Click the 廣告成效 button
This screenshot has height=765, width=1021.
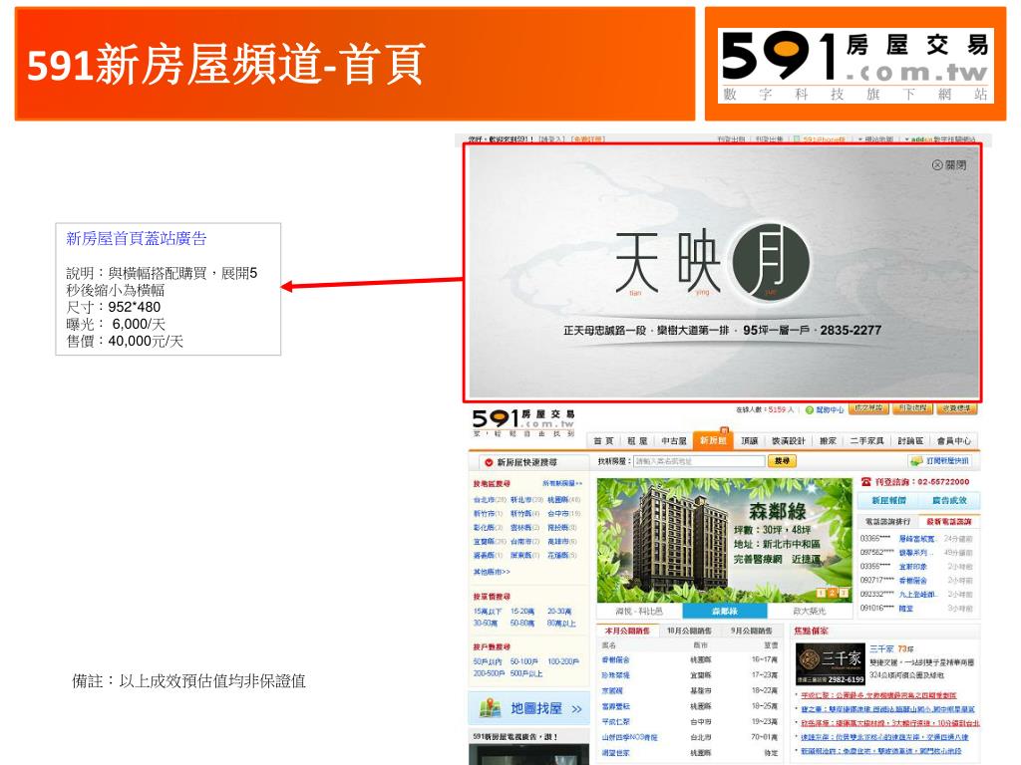(949, 500)
